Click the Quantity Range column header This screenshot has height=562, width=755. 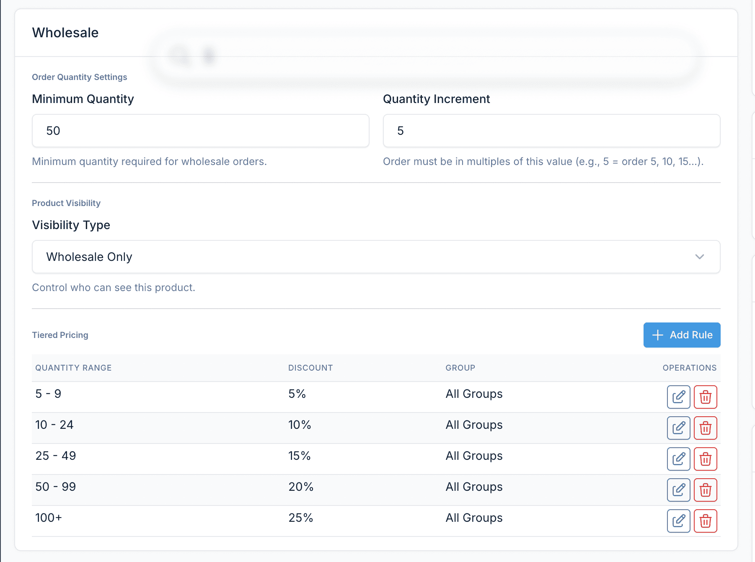pyautogui.click(x=73, y=368)
